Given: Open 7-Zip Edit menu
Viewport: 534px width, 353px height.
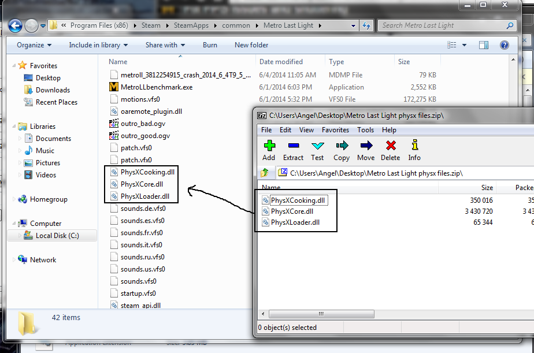Looking at the screenshot, I should pyautogui.click(x=285, y=130).
